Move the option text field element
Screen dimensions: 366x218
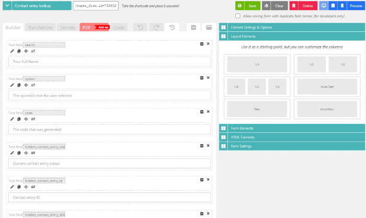(26, 85)
